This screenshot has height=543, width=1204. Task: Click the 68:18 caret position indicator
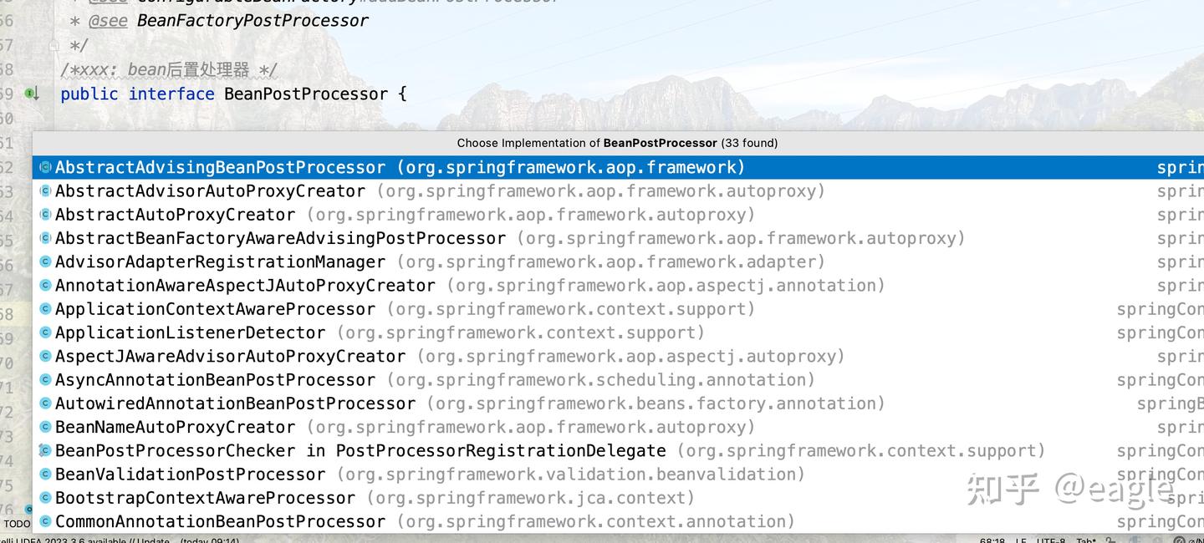(x=992, y=540)
